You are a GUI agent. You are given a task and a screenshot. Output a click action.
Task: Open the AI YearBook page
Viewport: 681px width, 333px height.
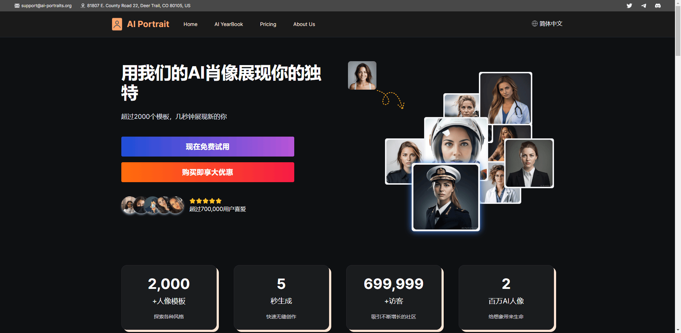(228, 24)
